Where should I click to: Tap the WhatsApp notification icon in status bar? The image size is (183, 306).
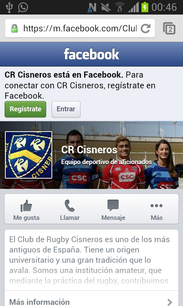(x=23, y=7)
